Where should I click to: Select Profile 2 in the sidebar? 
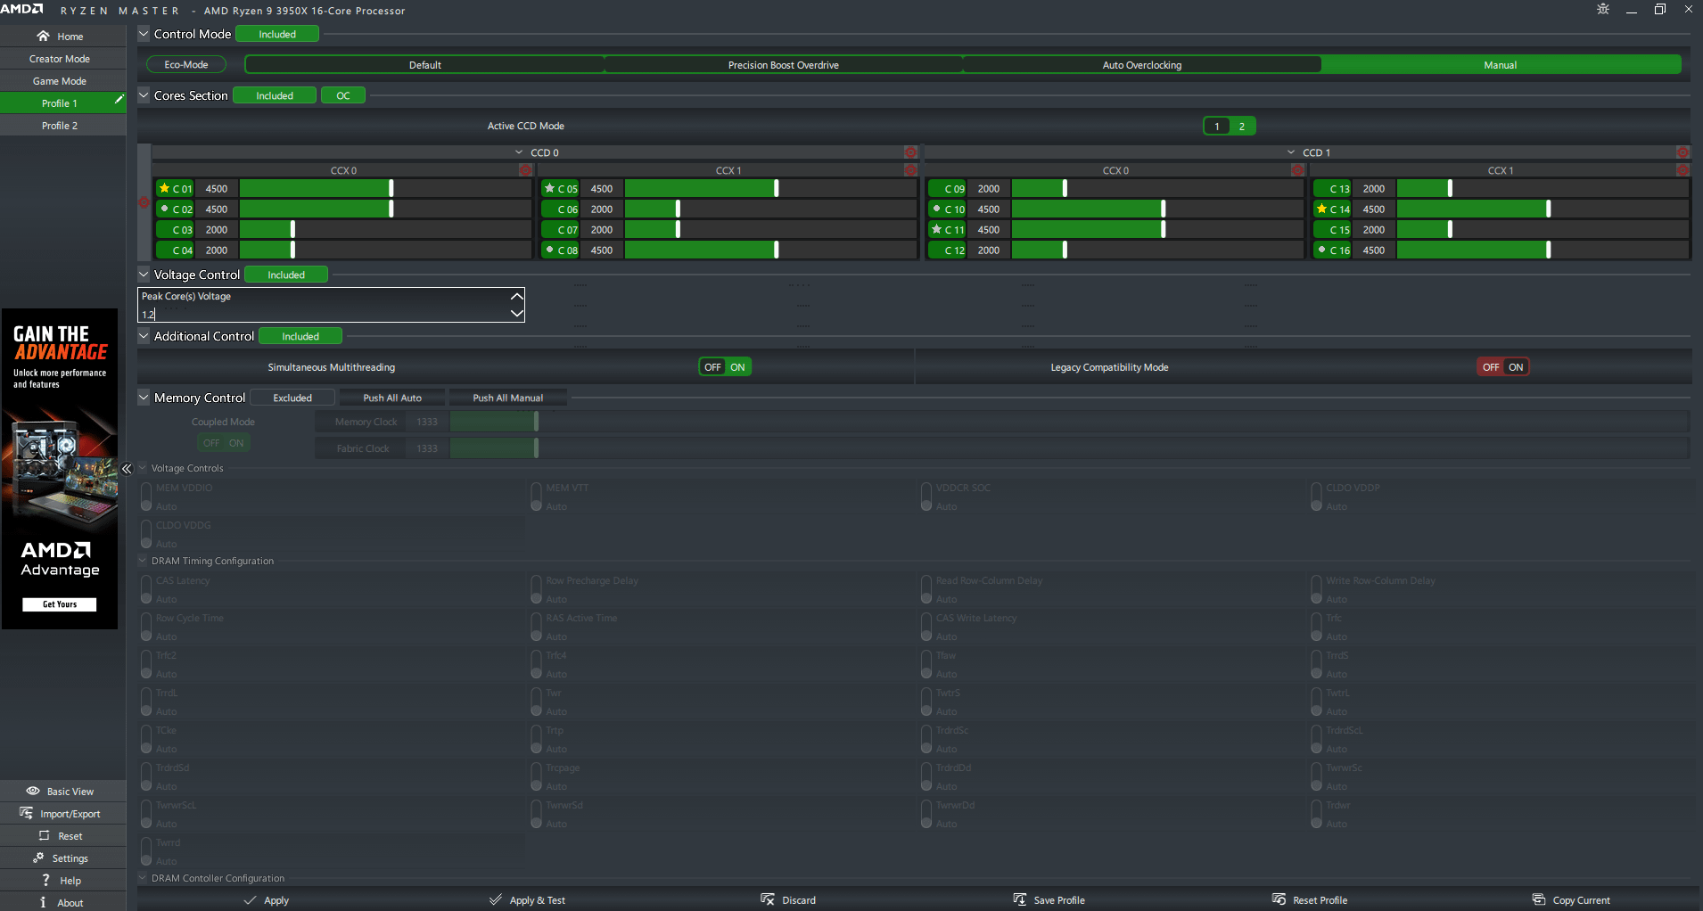60,126
